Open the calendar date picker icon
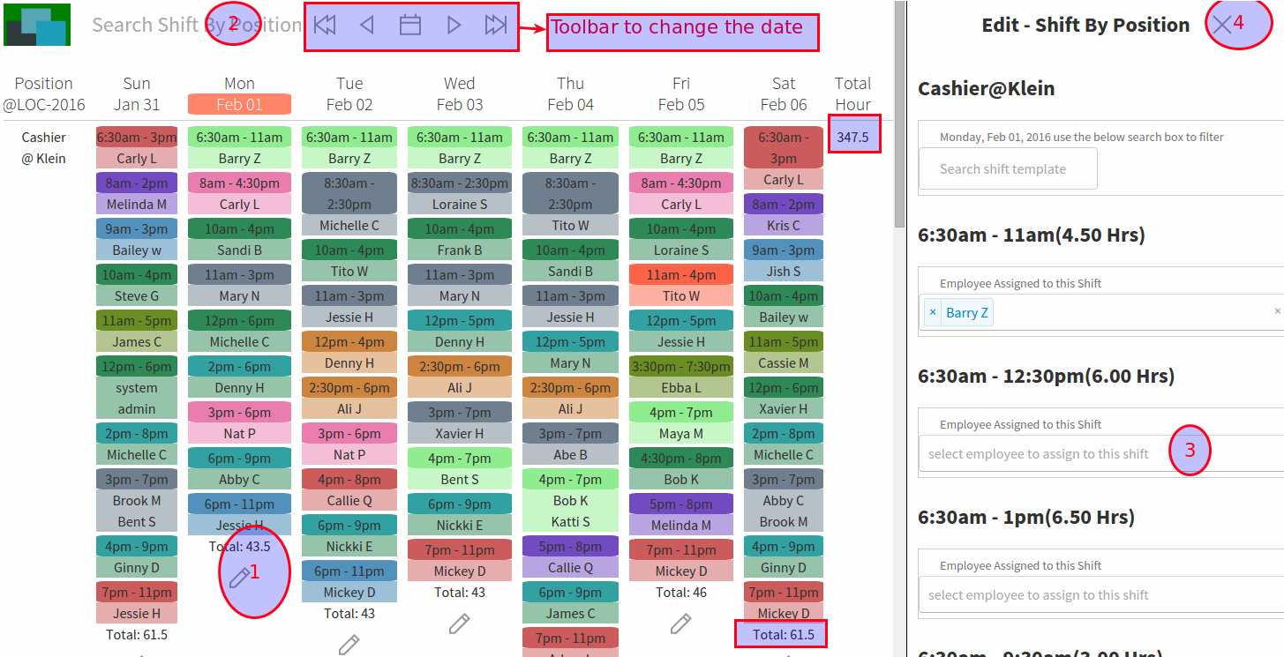The height and width of the screenshot is (657, 1284). 410,26
